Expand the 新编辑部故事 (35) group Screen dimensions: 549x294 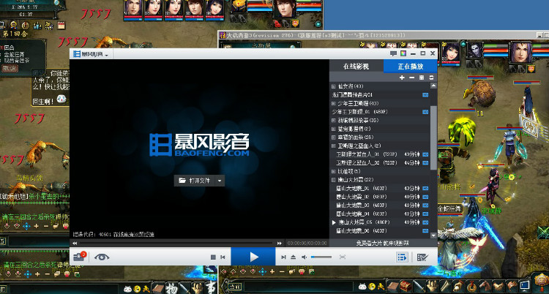333,120
